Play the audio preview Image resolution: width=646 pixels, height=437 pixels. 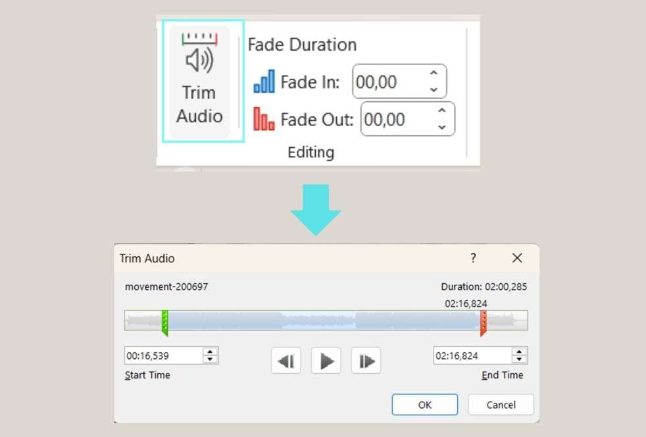(x=326, y=361)
